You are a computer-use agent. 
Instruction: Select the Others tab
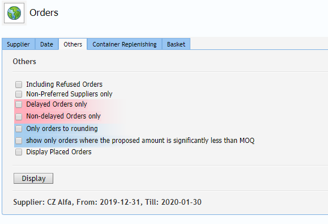tap(73, 44)
